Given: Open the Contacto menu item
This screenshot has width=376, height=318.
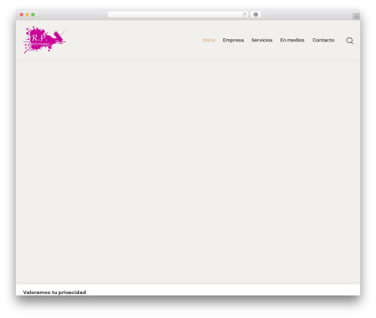Looking at the screenshot, I should pos(323,40).
